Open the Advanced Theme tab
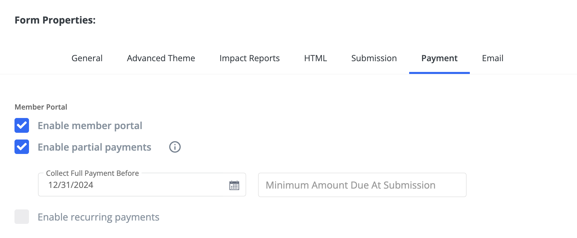This screenshot has height=238, width=577. pos(160,58)
